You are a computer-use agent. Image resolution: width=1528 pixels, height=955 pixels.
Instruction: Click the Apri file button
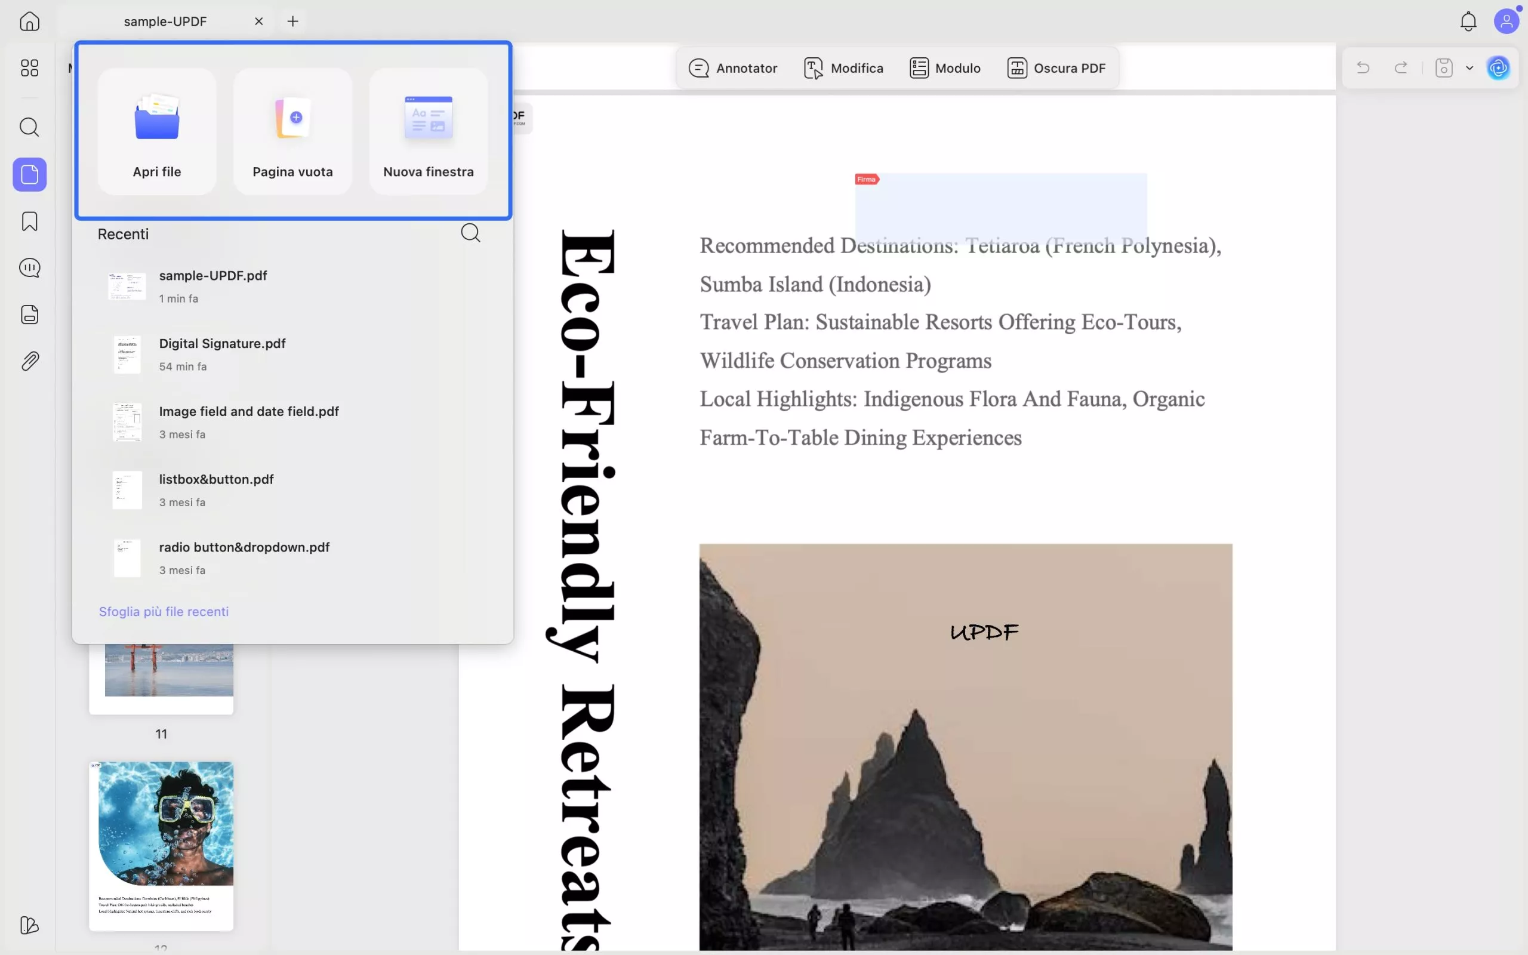click(x=156, y=131)
